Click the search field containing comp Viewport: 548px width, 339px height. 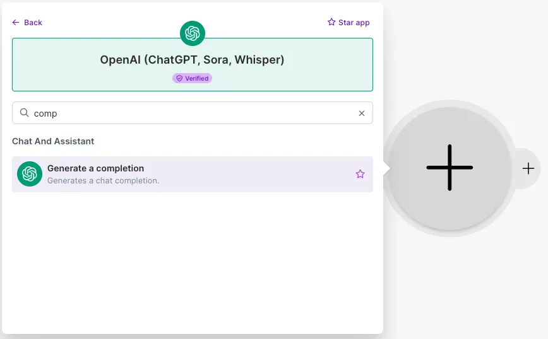click(x=192, y=113)
